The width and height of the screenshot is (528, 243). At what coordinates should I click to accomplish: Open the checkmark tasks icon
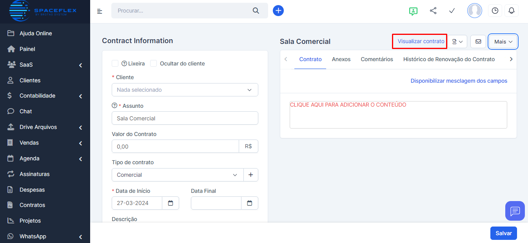tap(452, 11)
